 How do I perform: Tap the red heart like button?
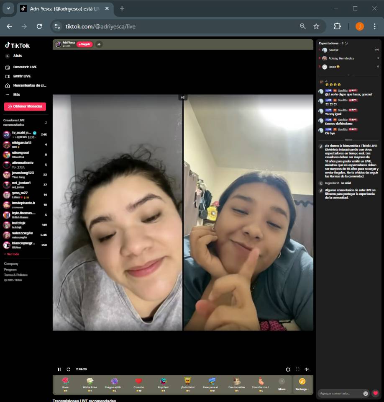[x=376, y=393]
